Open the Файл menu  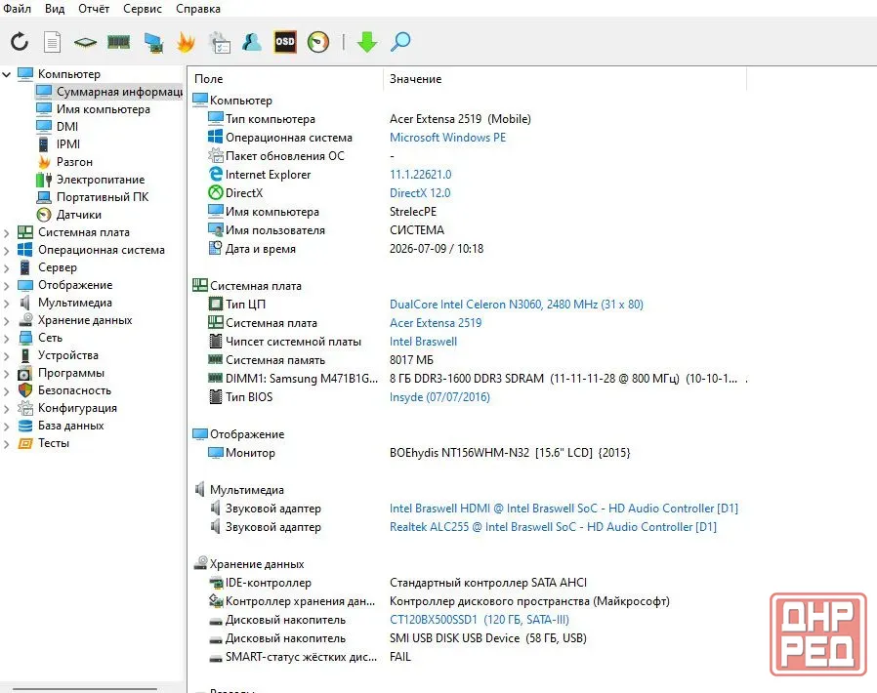click(x=18, y=9)
